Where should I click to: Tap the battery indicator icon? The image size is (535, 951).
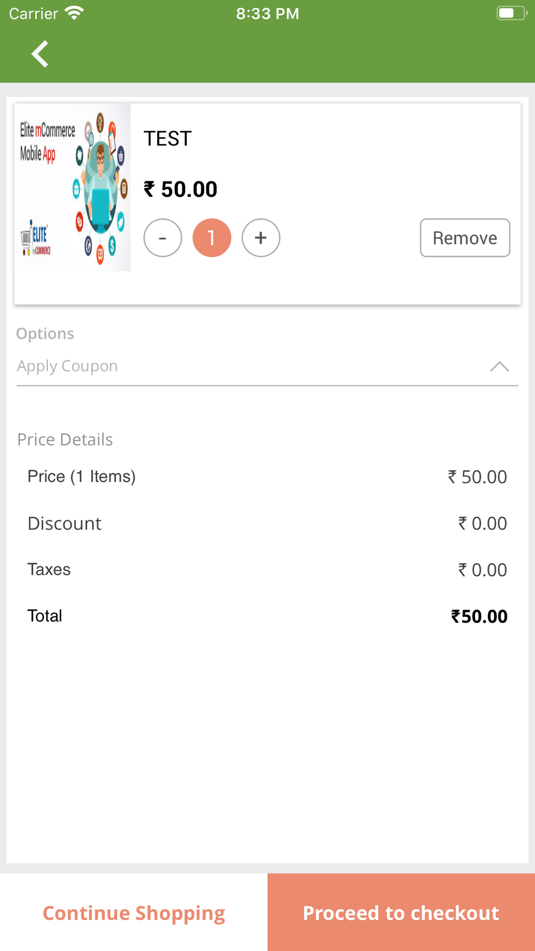[x=512, y=13]
